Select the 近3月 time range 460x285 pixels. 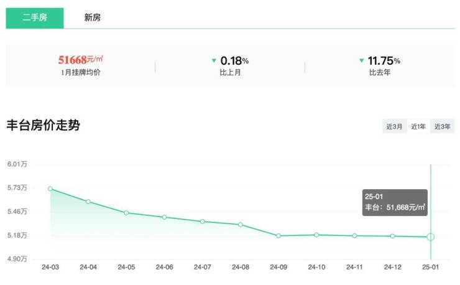pyautogui.click(x=395, y=126)
